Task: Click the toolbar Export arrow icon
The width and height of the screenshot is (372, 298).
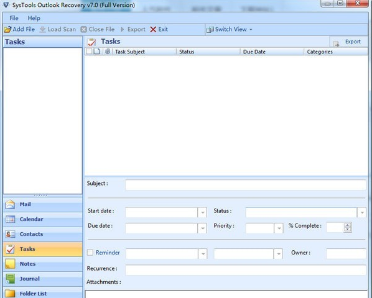Action: tap(123, 29)
